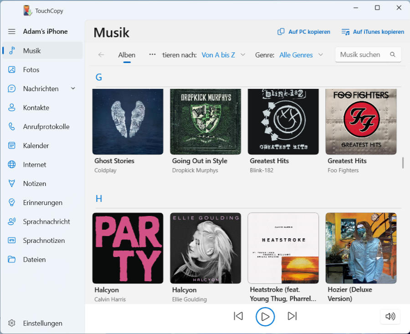Open Einstellungen
The width and height of the screenshot is (410, 334).
tap(42, 323)
